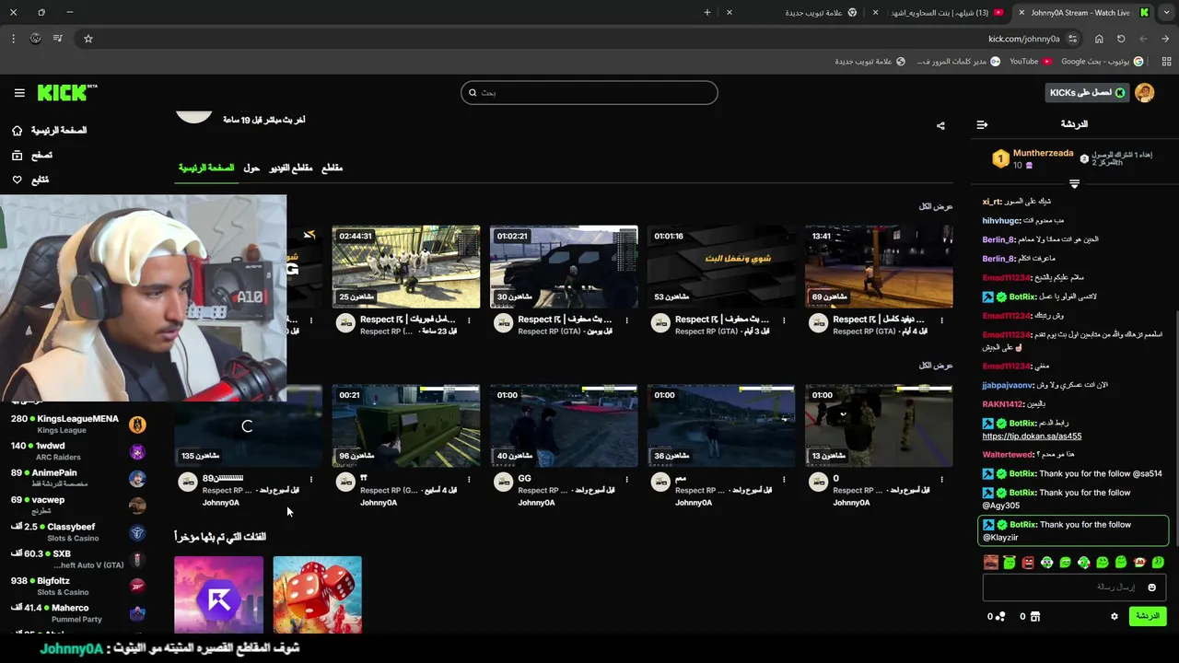The width and height of the screenshot is (1179, 663).
Task: Send the message with the green chat button
Action: pos(1148,616)
